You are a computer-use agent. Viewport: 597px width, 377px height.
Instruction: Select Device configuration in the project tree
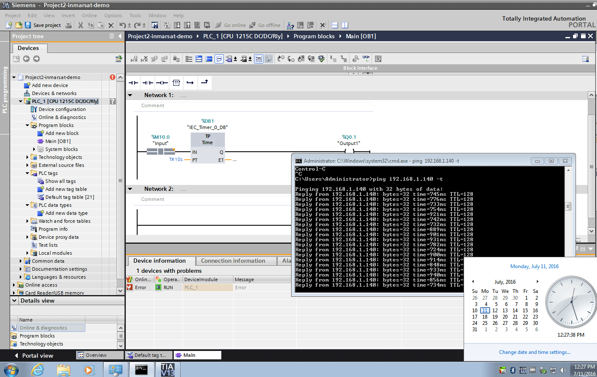62,109
